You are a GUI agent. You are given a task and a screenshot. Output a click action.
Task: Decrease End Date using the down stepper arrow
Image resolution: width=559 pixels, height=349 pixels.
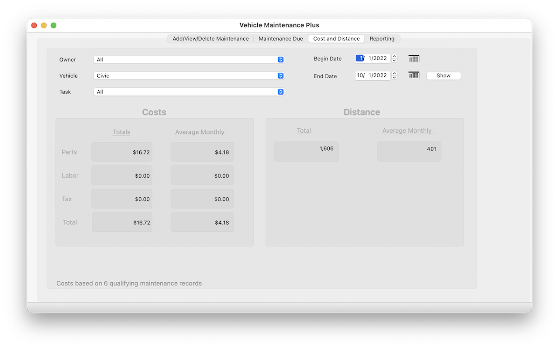click(394, 78)
